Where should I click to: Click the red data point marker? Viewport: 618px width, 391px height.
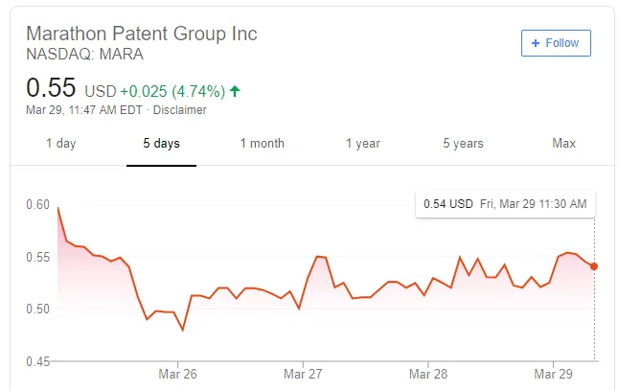pyautogui.click(x=594, y=265)
